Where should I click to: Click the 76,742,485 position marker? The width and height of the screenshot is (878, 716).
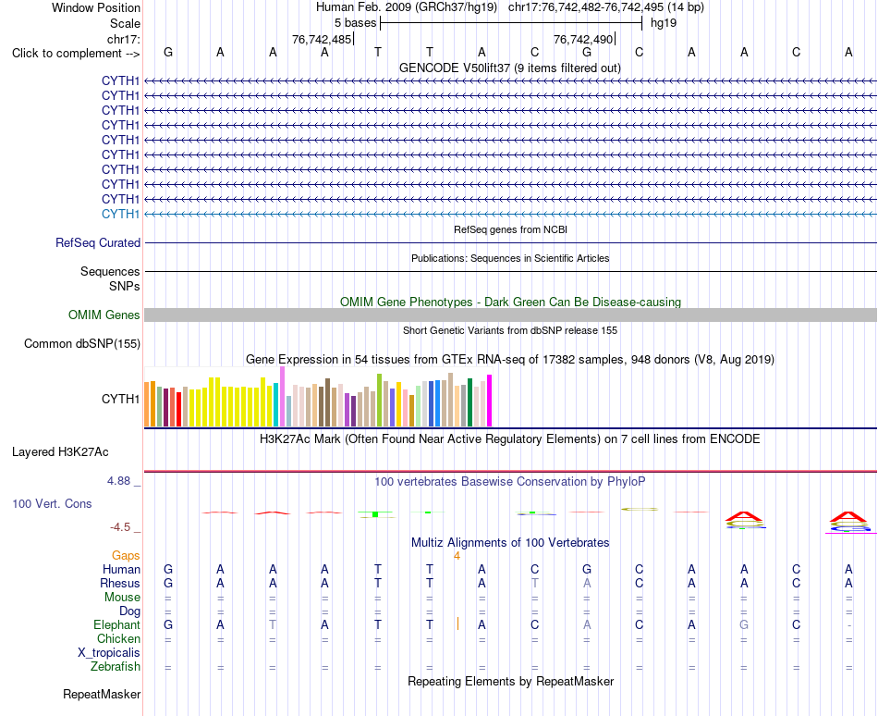click(322, 39)
